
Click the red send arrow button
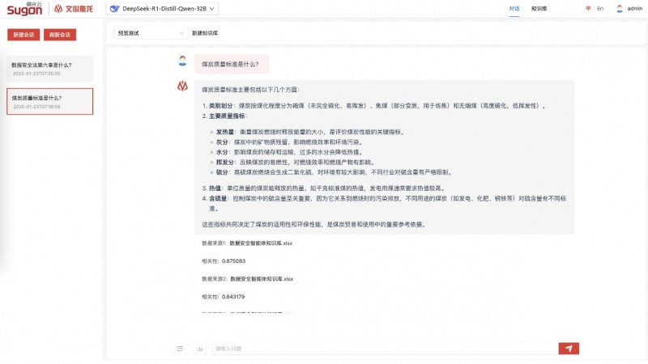click(x=569, y=349)
